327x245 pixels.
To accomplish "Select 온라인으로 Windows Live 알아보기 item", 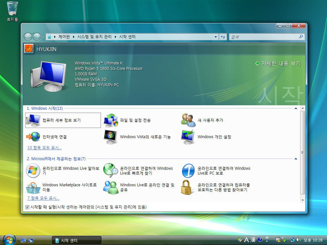I will [63, 171].
